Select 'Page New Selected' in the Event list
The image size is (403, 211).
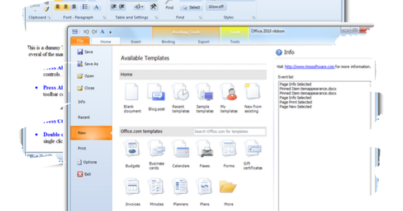(x=296, y=106)
